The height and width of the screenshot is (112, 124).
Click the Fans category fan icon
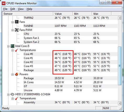tap(17, 22)
